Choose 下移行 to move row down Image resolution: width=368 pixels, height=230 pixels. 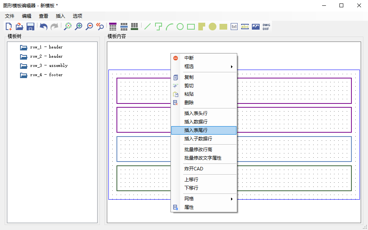click(204, 188)
